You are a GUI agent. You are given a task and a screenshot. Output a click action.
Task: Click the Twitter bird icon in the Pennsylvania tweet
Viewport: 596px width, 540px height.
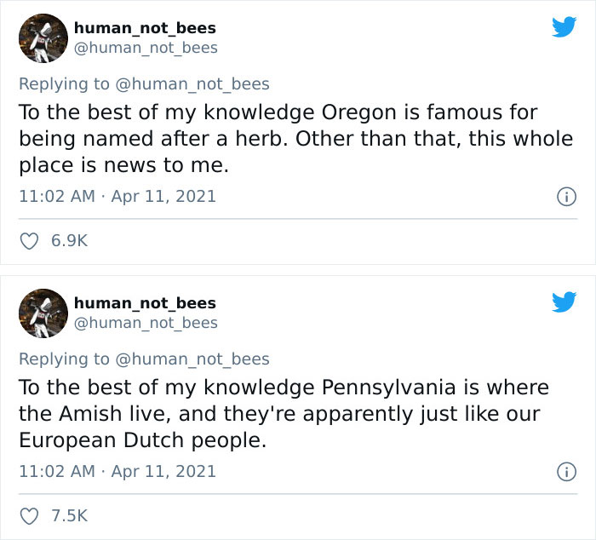(x=564, y=302)
